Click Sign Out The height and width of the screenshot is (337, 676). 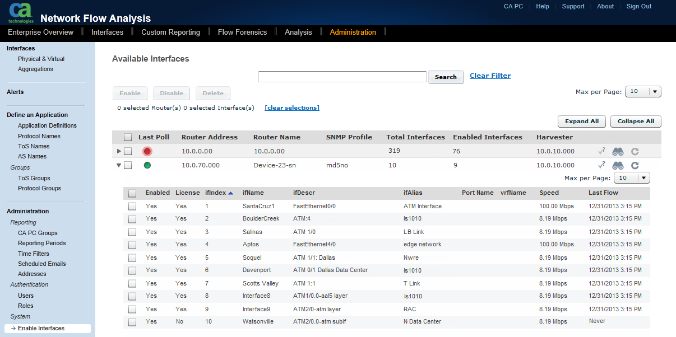click(x=639, y=6)
